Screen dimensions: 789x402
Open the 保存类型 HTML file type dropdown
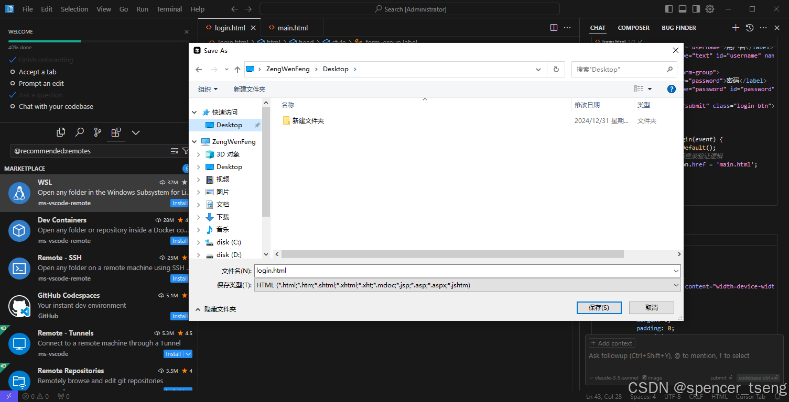(x=467, y=285)
